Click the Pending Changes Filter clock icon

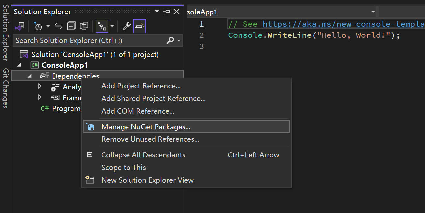tap(38, 26)
